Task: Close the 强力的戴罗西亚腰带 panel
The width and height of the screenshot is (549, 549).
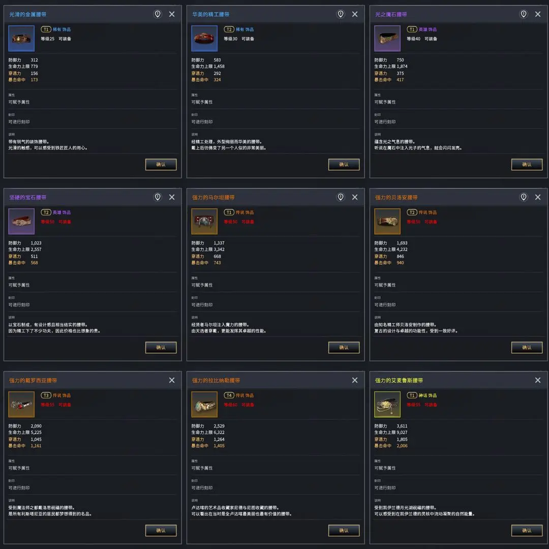Action: coord(172,380)
